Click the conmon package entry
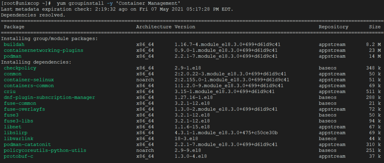Viewport: 384px width, 163px height. [x=13, y=74]
